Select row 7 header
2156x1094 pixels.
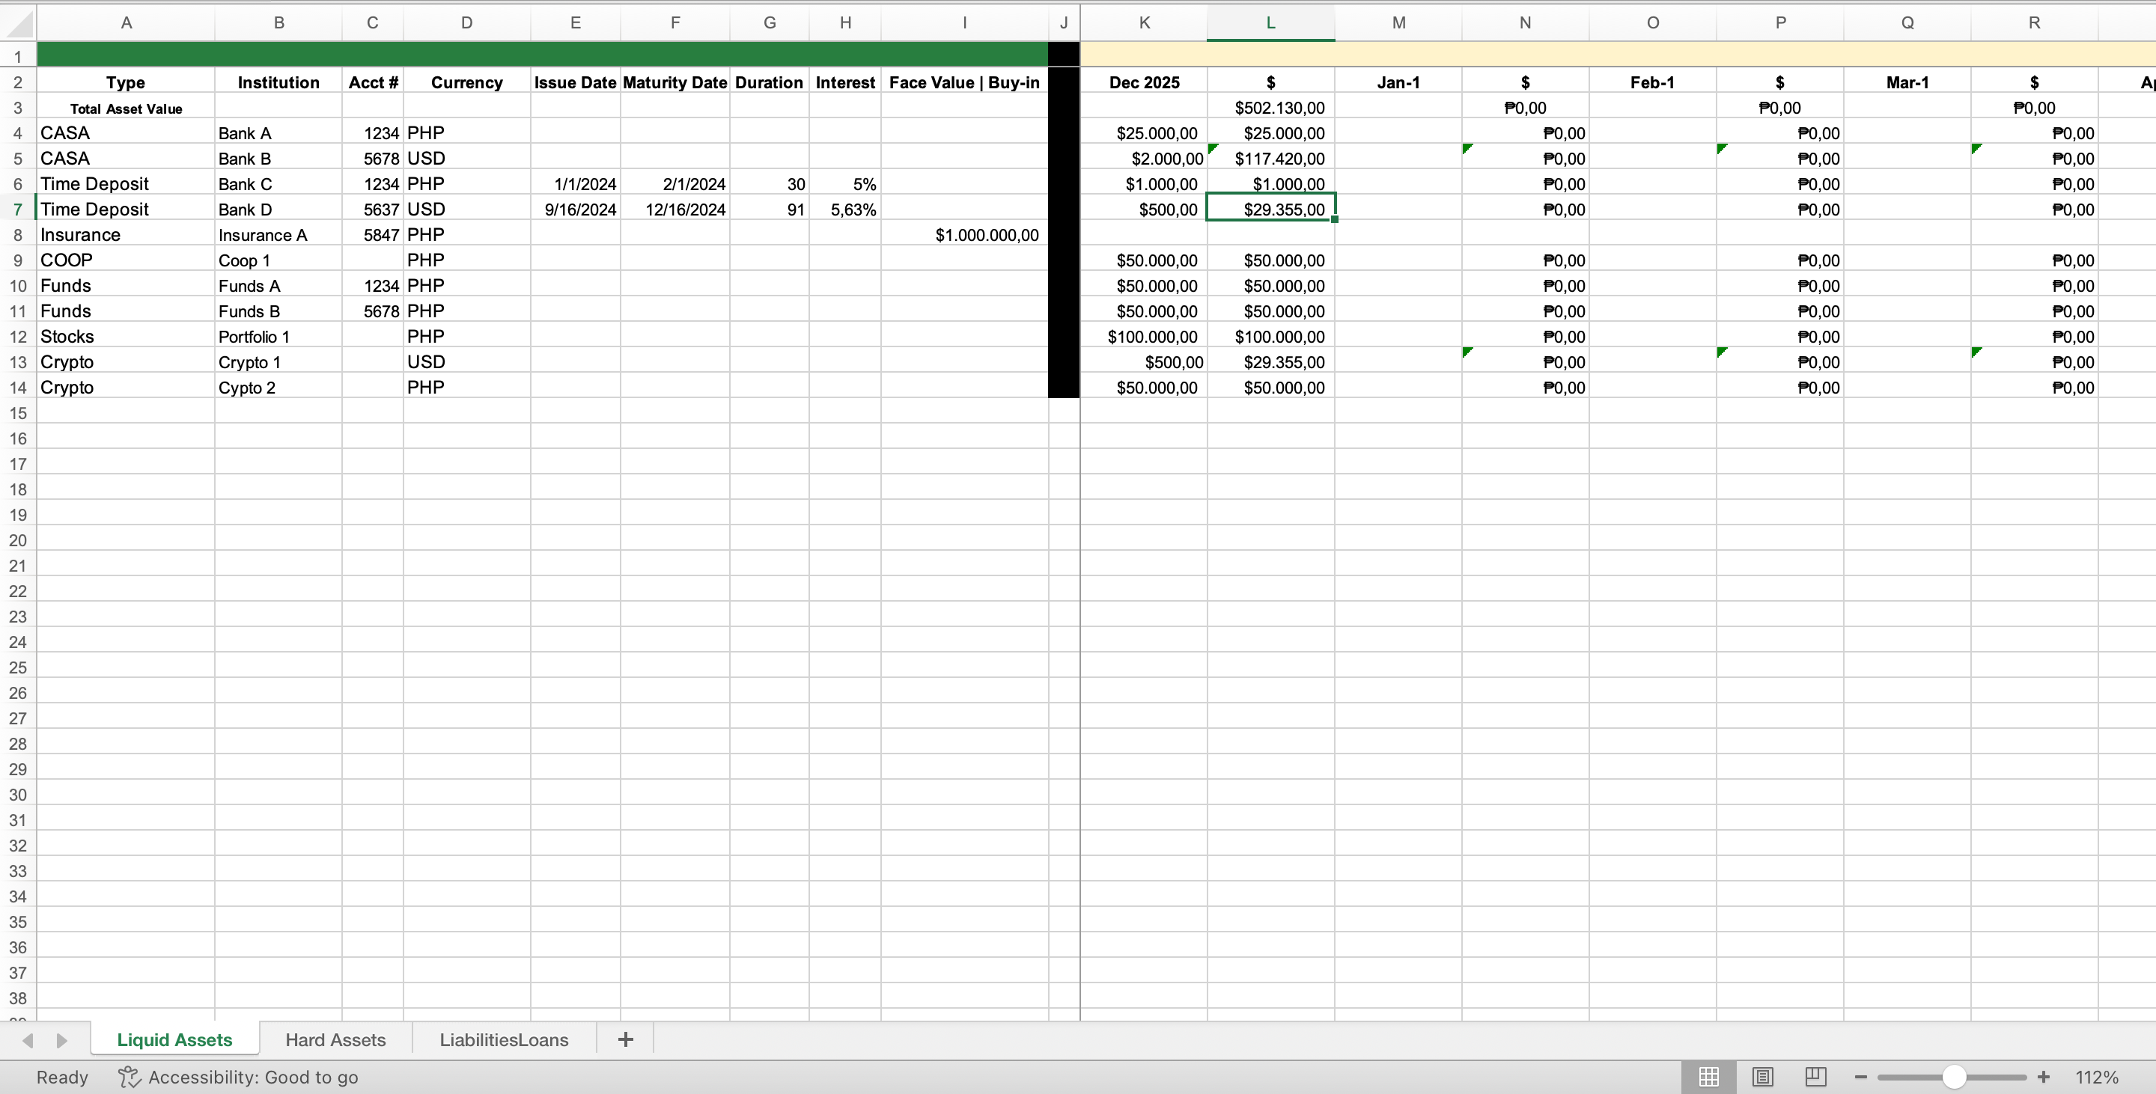(x=17, y=209)
